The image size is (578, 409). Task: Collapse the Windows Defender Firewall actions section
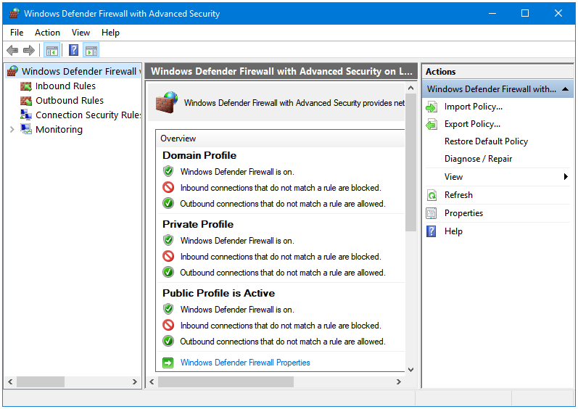(x=565, y=89)
